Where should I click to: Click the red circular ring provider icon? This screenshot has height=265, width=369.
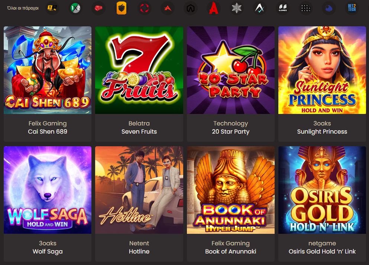coord(144,8)
